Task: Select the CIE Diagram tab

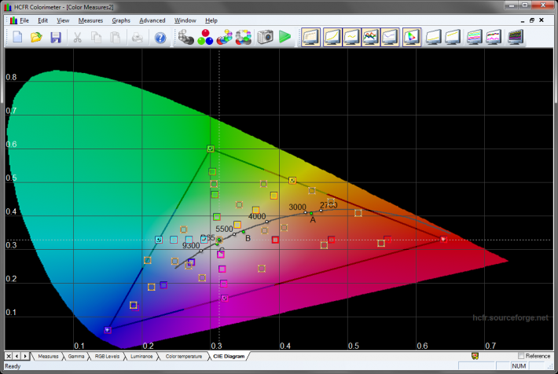Action: coord(229,356)
